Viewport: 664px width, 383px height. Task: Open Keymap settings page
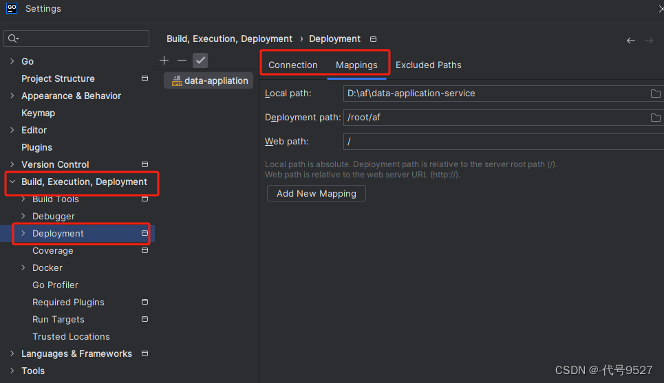(38, 113)
